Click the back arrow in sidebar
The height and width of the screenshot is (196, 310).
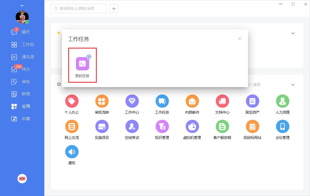click(22, 6)
